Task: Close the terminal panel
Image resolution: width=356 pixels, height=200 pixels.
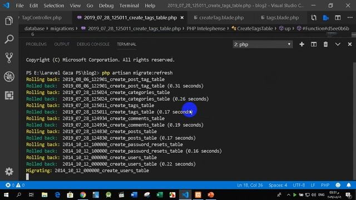Action: [x=350, y=44]
